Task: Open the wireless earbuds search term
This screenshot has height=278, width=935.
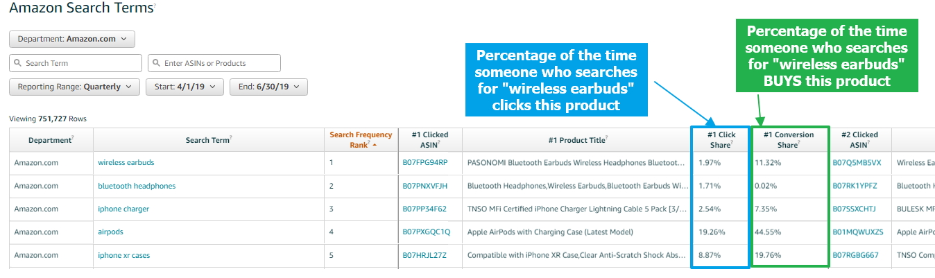Action: [126, 163]
